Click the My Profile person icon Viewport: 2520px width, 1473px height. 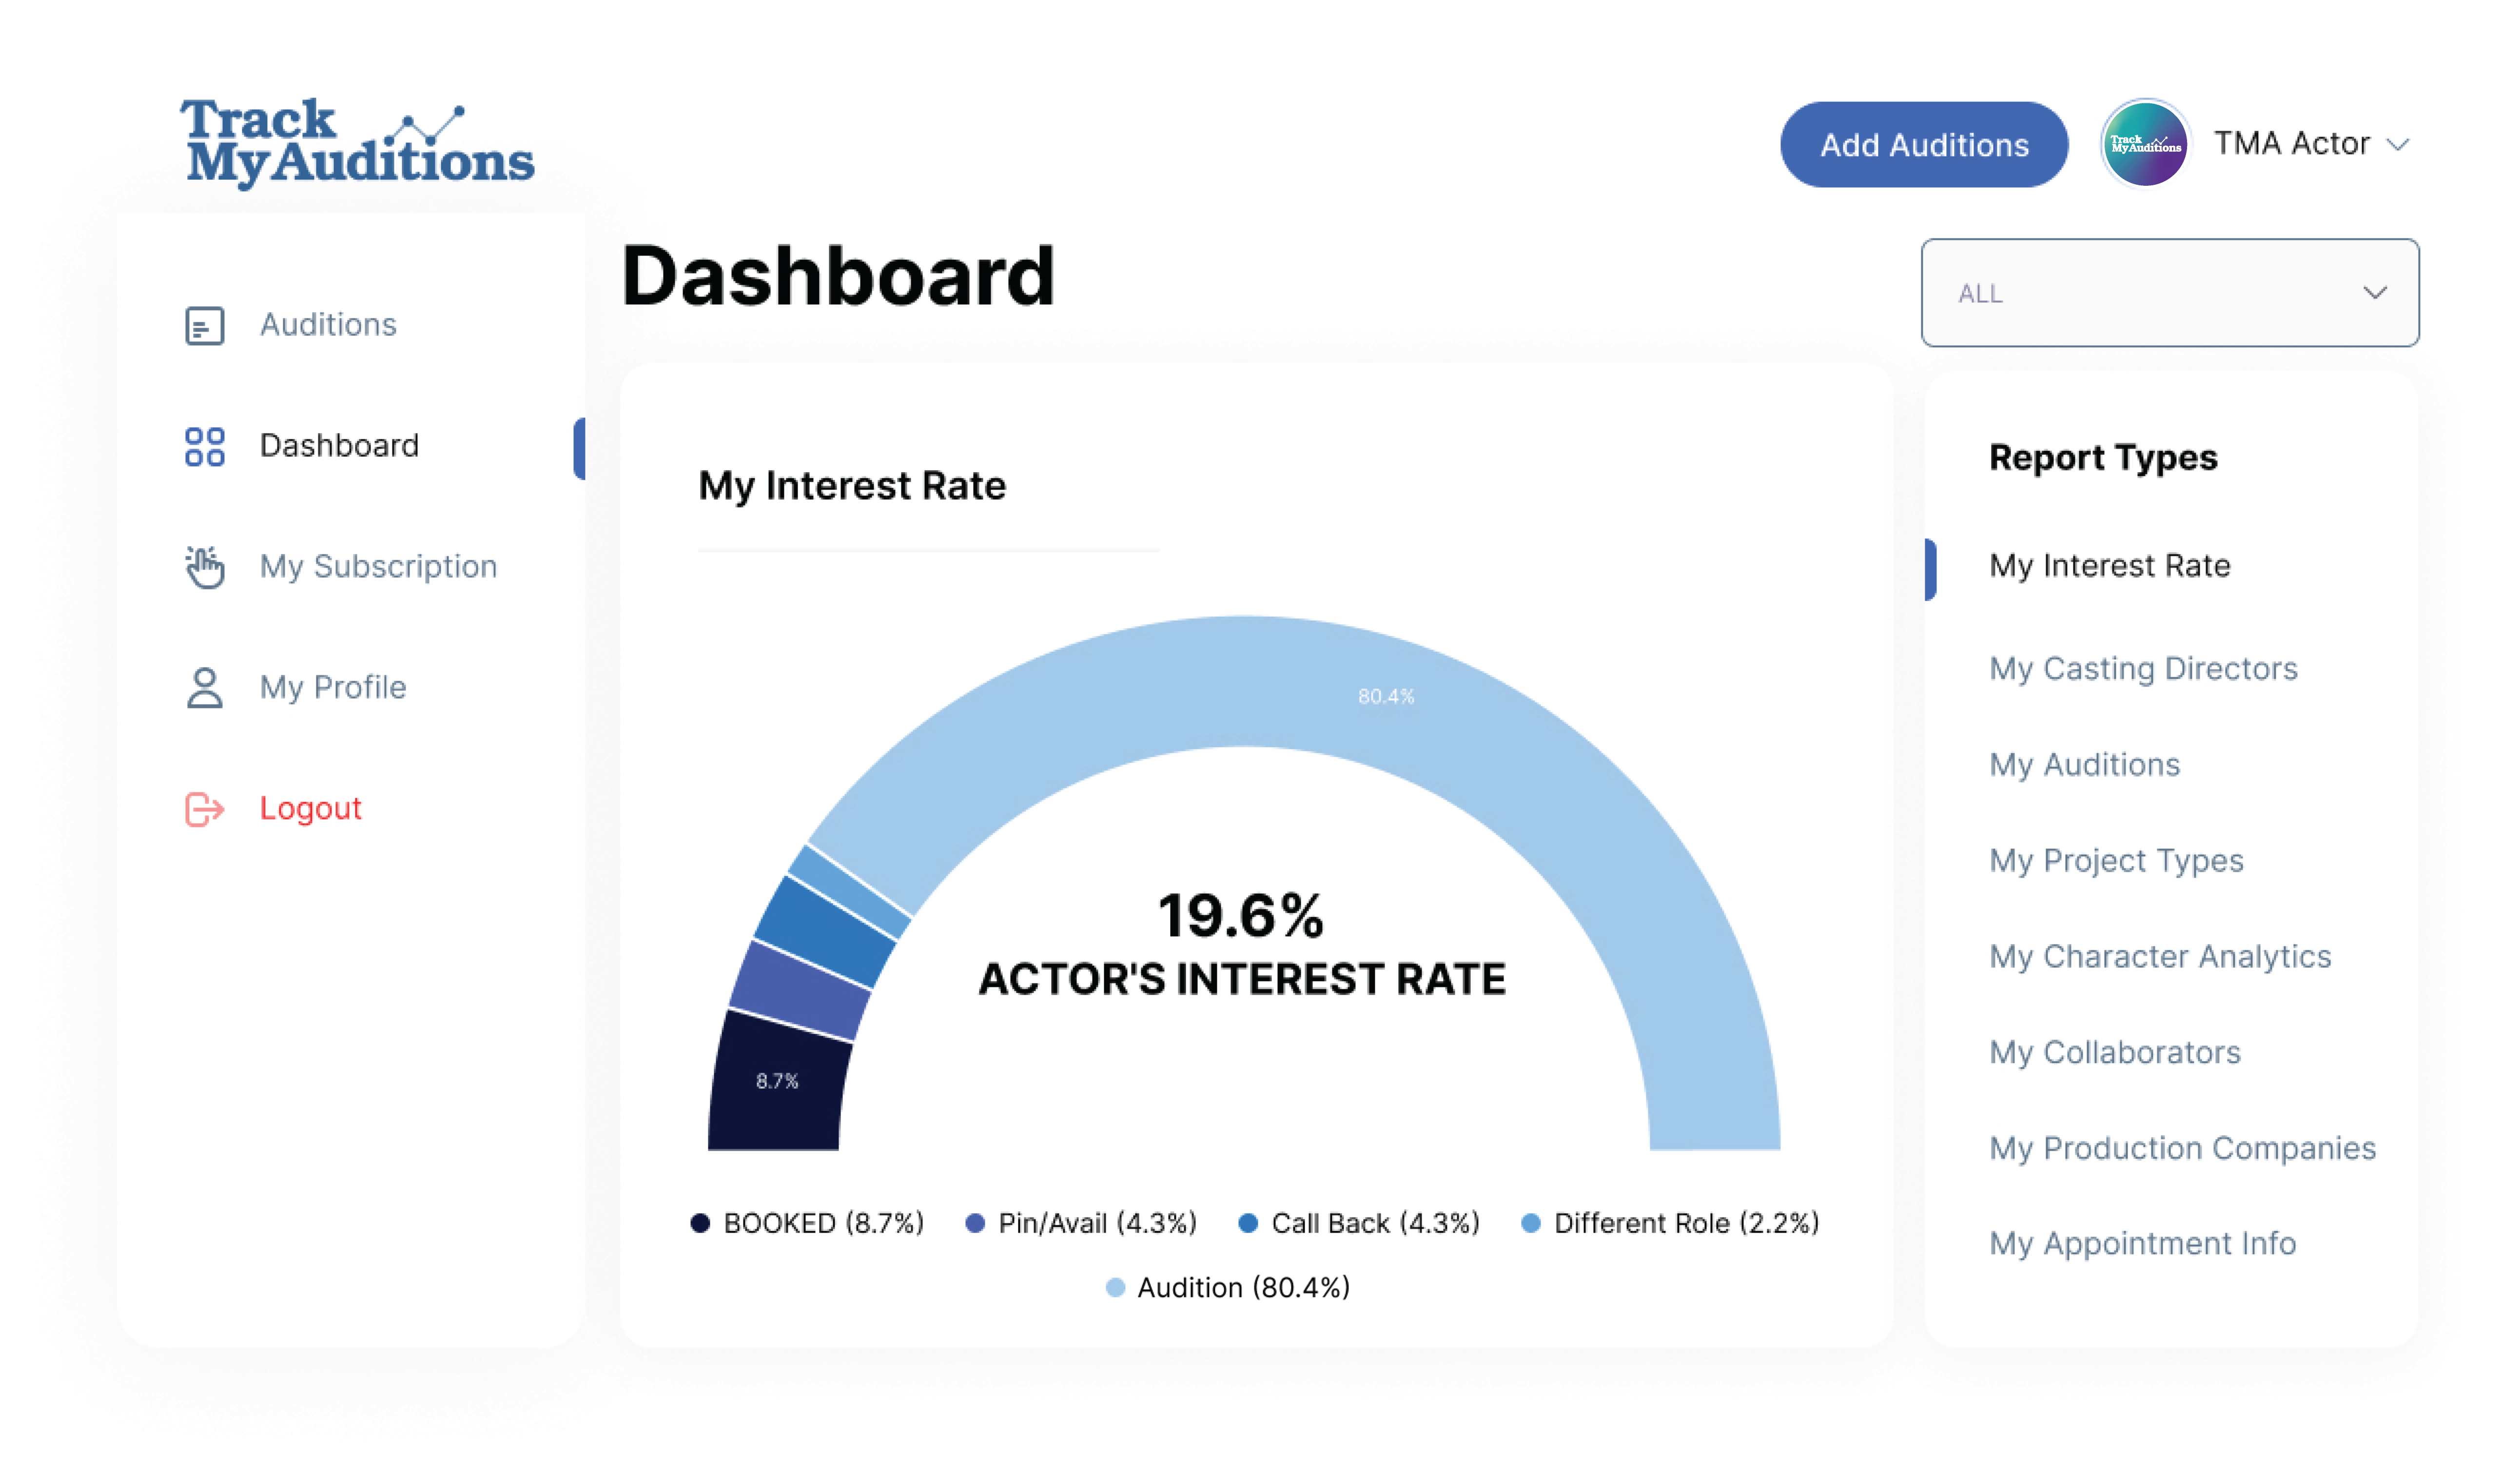coord(205,688)
